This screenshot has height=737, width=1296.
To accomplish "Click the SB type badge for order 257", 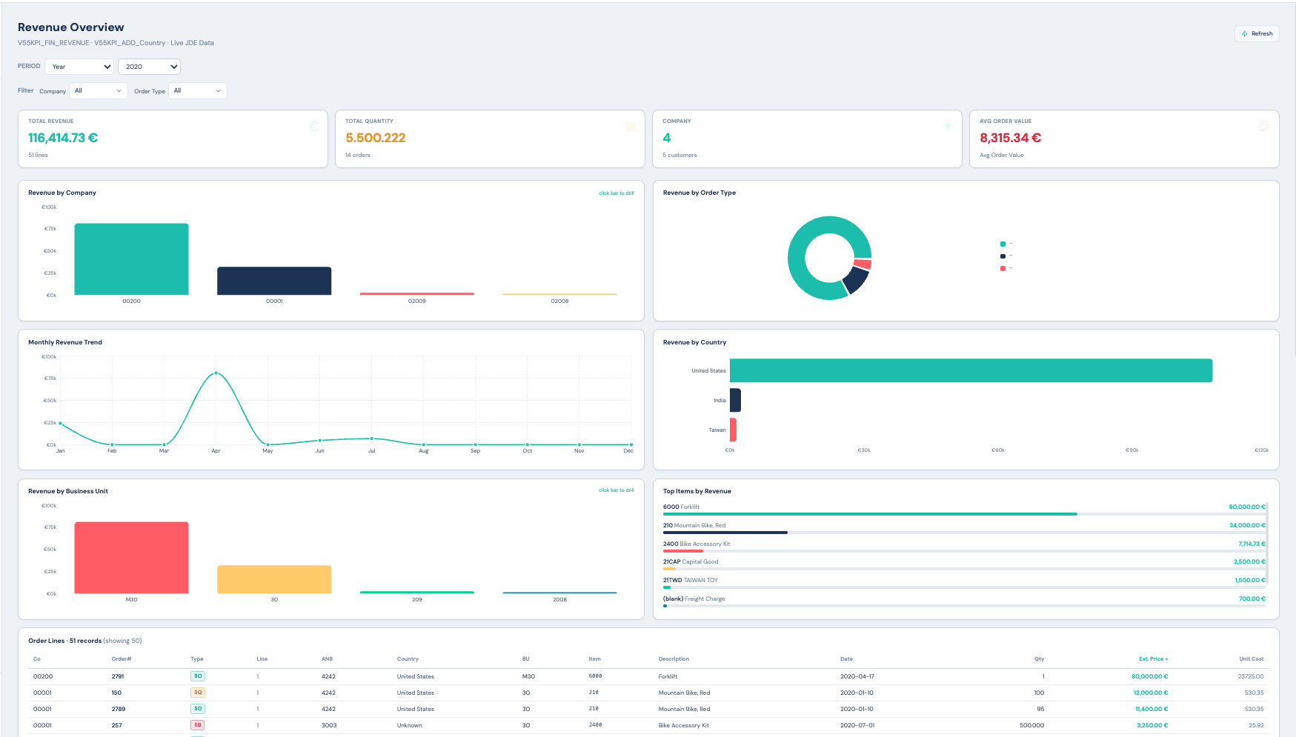I will pos(197,725).
